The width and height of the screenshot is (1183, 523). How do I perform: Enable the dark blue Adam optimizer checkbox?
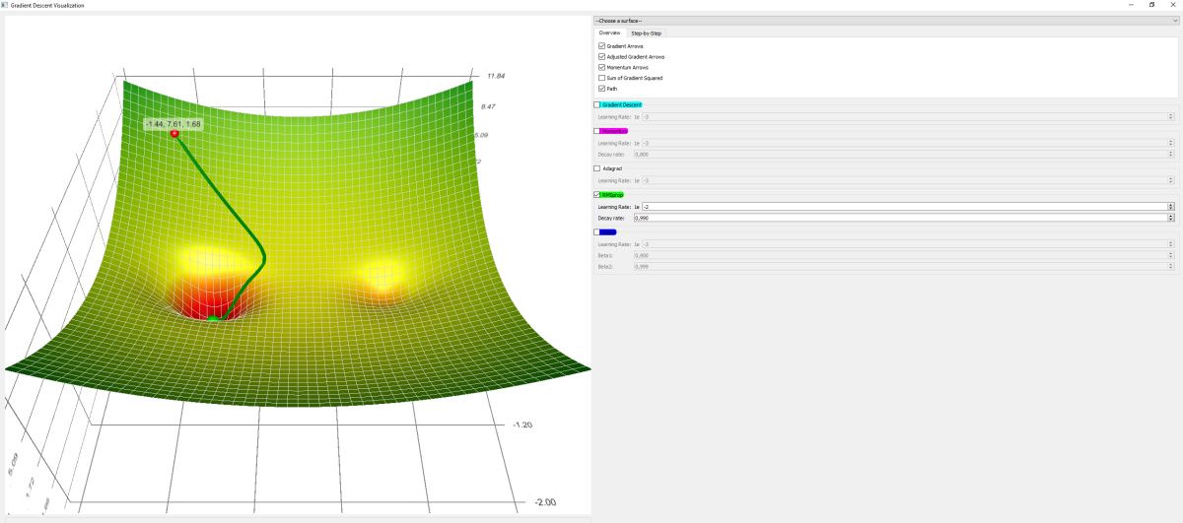coord(596,232)
